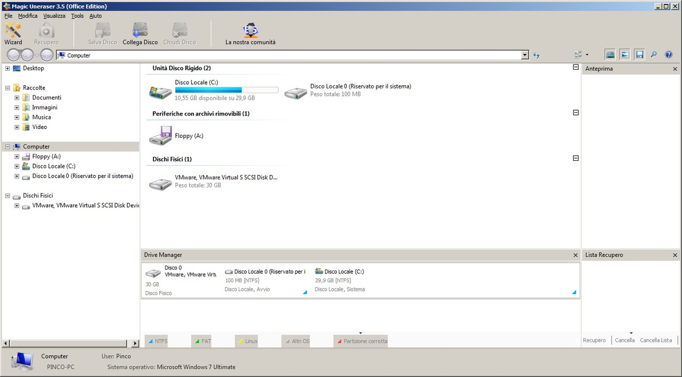This screenshot has width=682, height=377.
Task: Click the Computer icon in the status bar
Action: 22,362
